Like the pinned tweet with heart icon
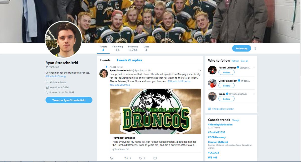Screen dimensions: 301x162 tap(140, 158)
